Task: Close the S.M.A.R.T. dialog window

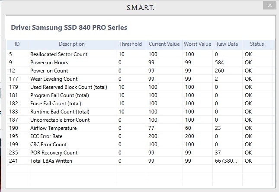Action: [269, 6]
